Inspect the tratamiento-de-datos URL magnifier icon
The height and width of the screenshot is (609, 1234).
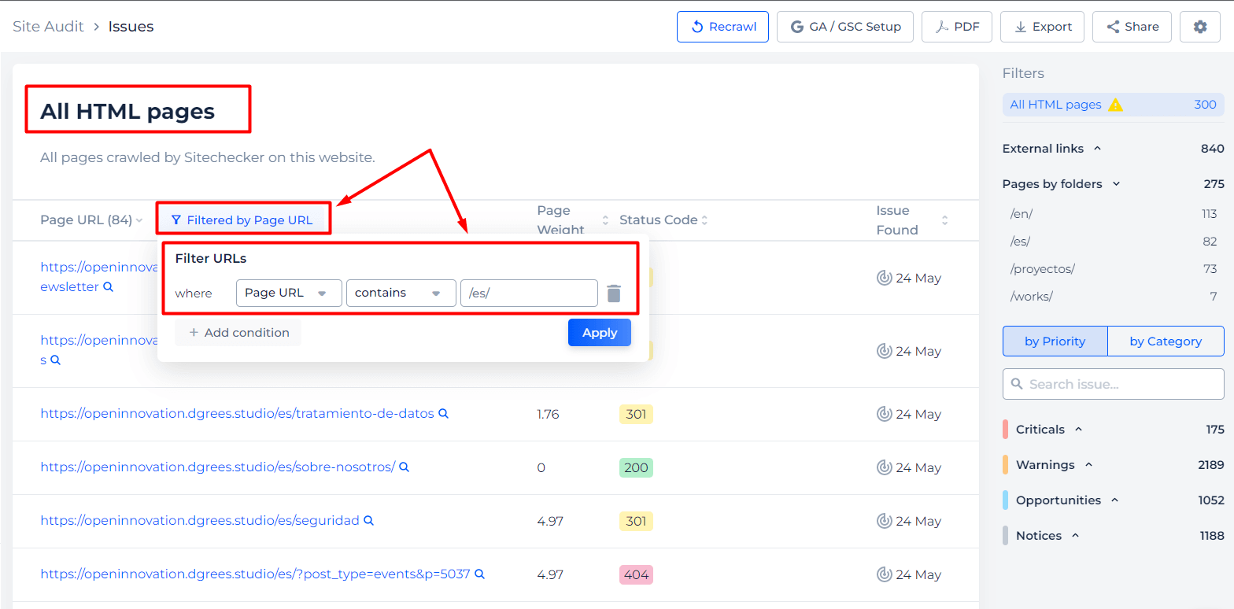click(443, 413)
